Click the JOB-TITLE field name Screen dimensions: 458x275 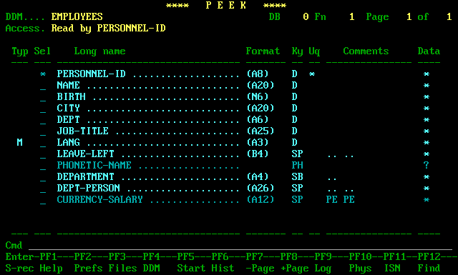pyautogui.click(x=83, y=131)
